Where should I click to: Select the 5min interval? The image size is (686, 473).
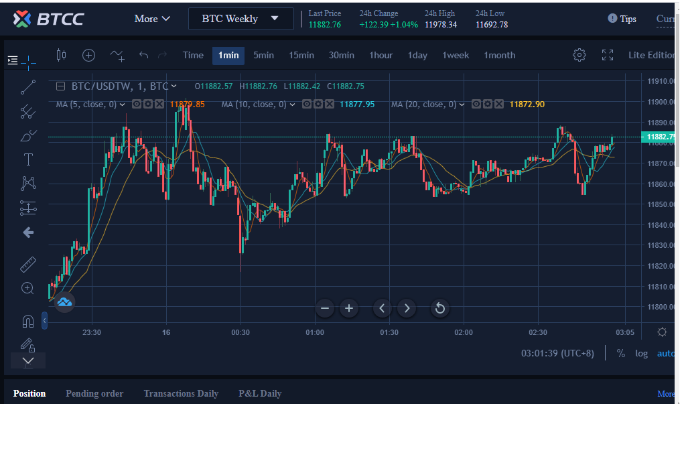[263, 56]
